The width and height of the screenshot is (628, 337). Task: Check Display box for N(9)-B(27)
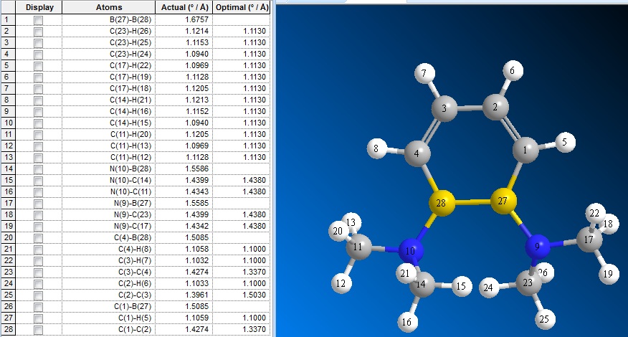(39, 204)
